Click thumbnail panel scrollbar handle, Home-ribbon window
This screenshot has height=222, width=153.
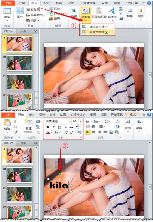(x=36, y=210)
